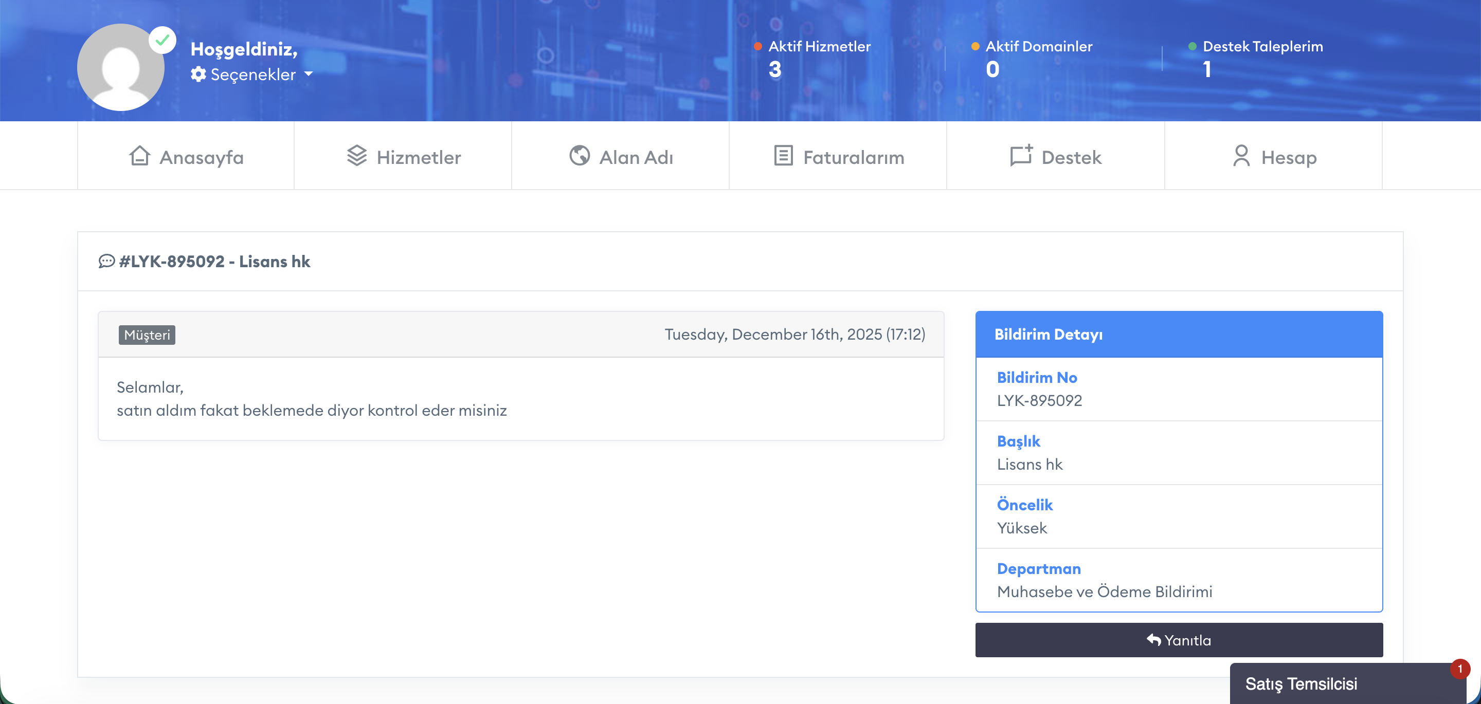Click the Bildirim Detayı panel header
Image resolution: width=1481 pixels, height=704 pixels.
[1179, 335]
